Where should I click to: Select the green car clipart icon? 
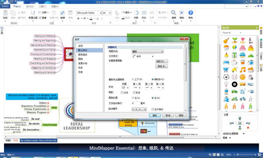click(235, 91)
